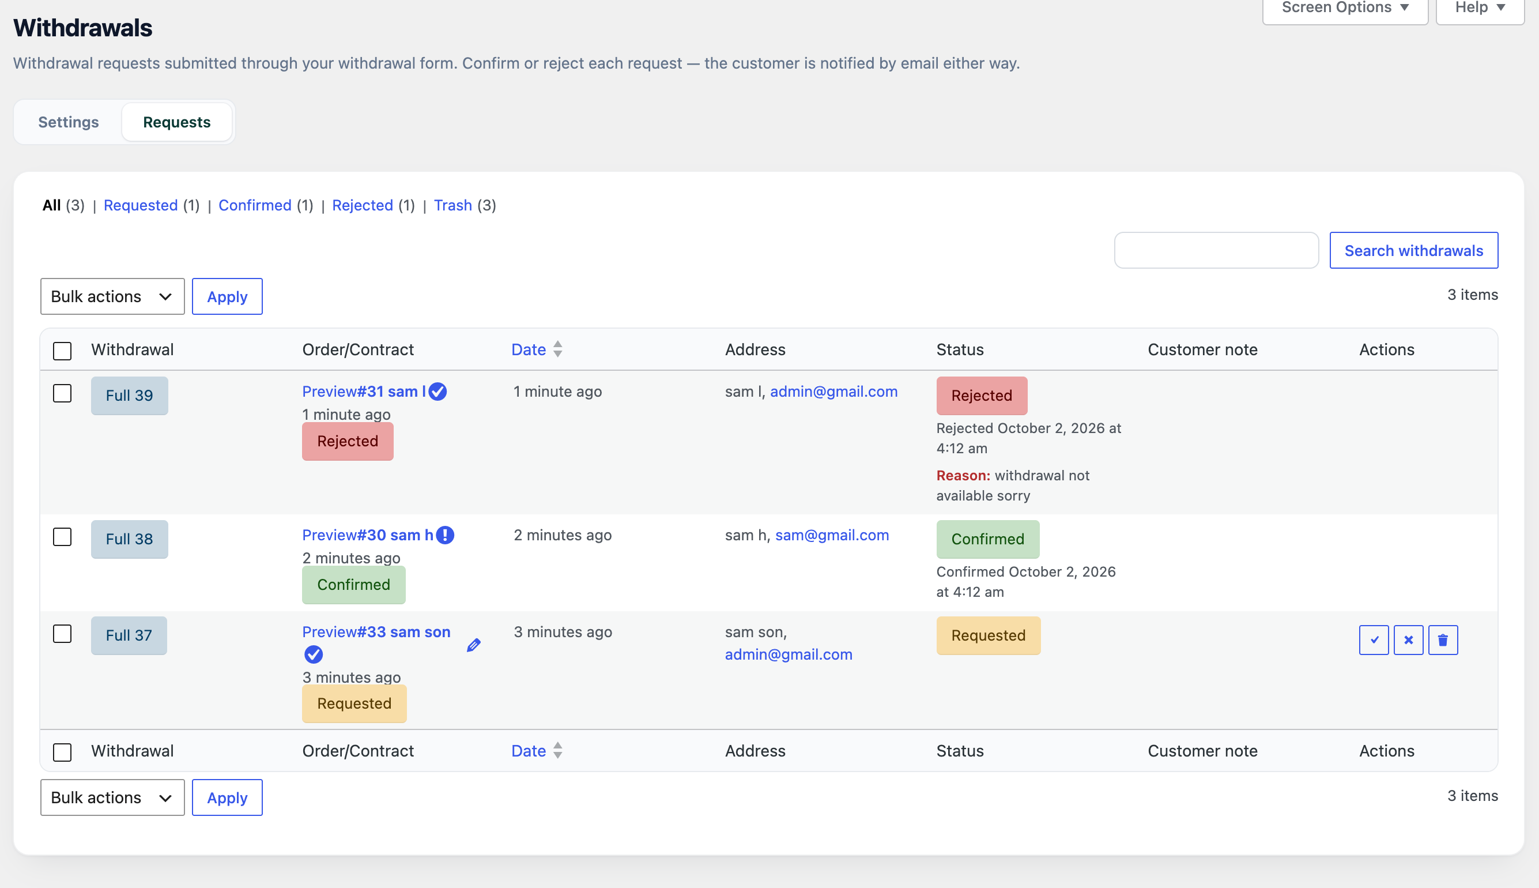1539x888 pixels.
Task: Focus the withdrawals search input field
Action: pyautogui.click(x=1216, y=250)
